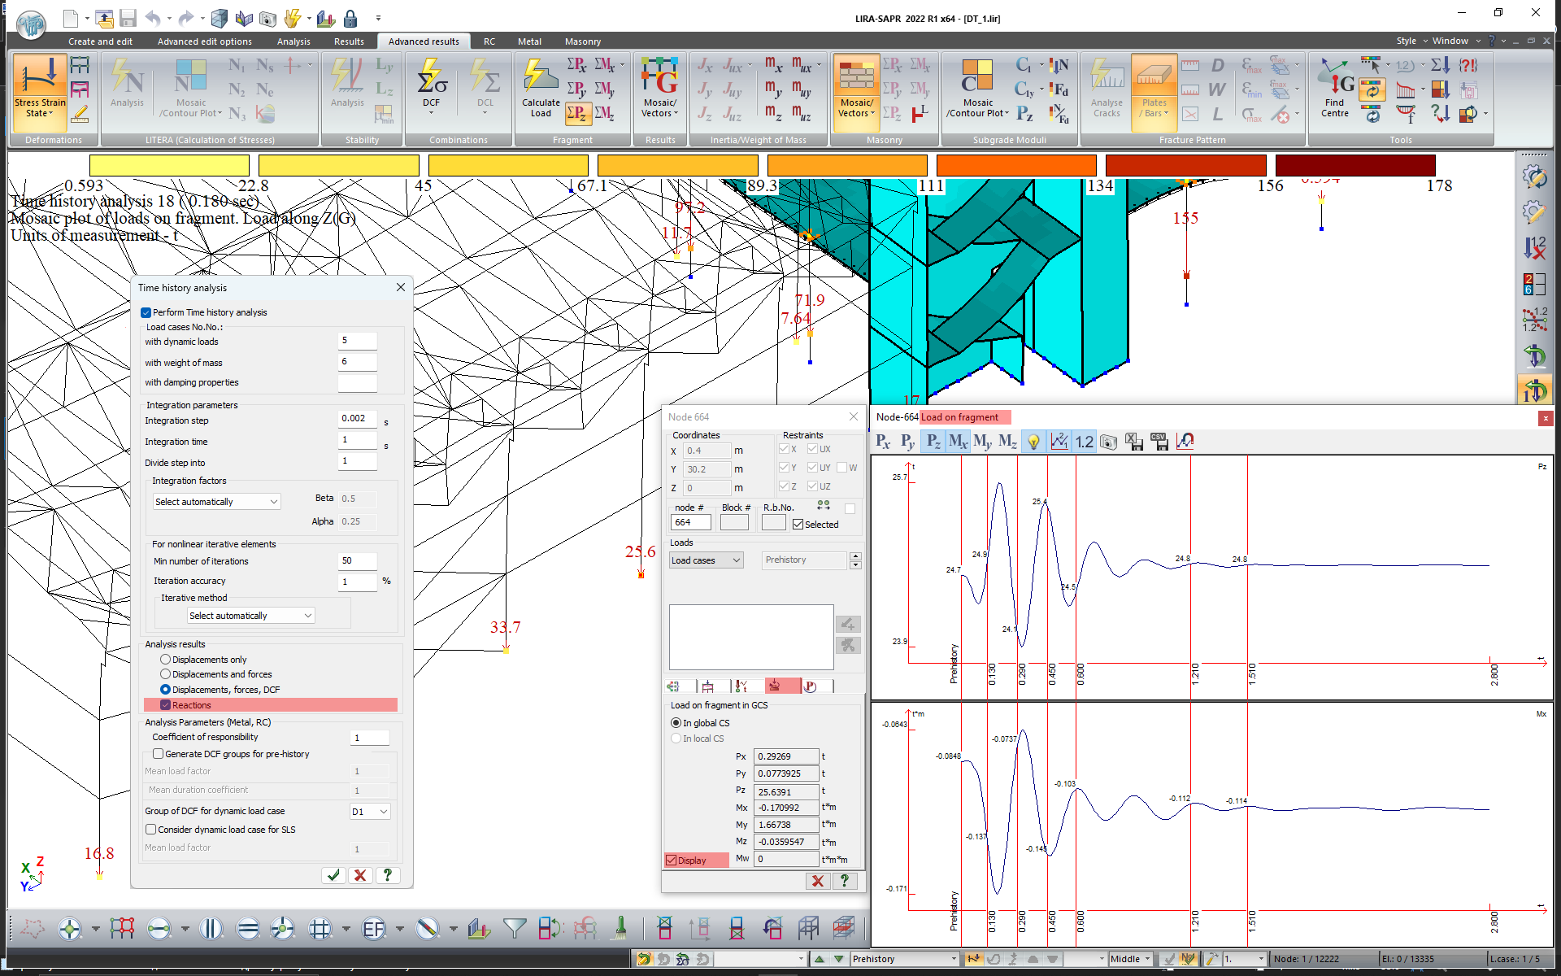Select the Mx graph button
Screen dimensions: 1561x976
coord(958,442)
